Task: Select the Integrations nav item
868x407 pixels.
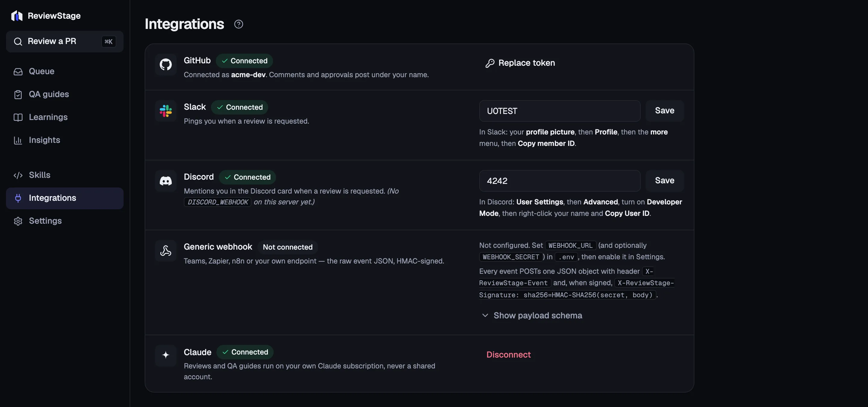Action: [x=65, y=198]
